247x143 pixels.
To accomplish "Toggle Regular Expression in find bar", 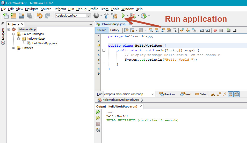I will pyautogui.click(x=225, y=94).
